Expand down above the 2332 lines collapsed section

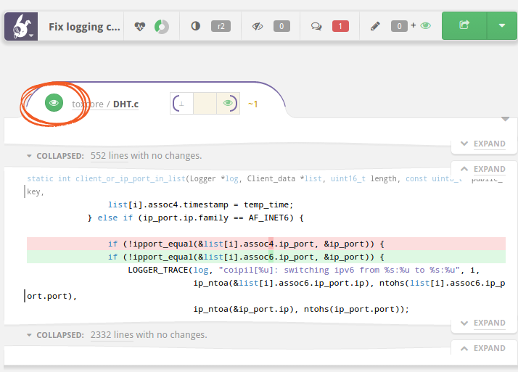tap(483, 323)
